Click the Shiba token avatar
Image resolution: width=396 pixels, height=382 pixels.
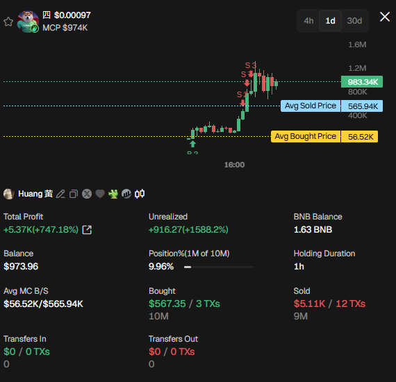28,22
